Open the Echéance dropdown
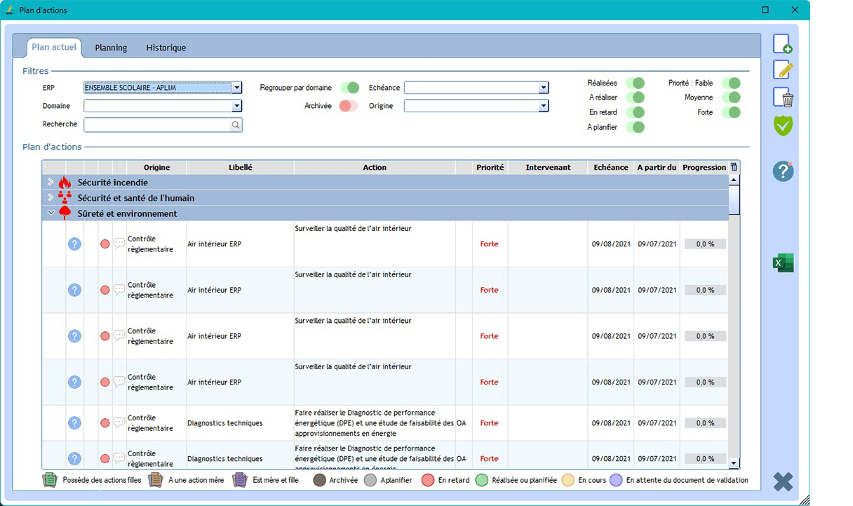This screenshot has width=853, height=506. [543, 88]
